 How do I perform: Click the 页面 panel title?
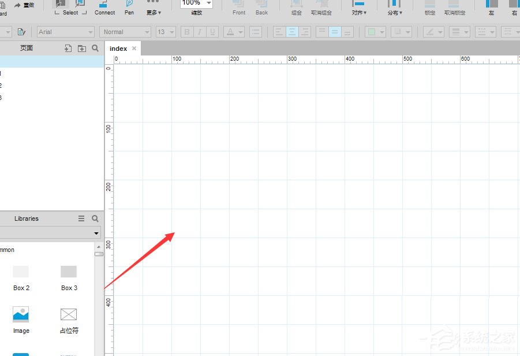(x=27, y=48)
